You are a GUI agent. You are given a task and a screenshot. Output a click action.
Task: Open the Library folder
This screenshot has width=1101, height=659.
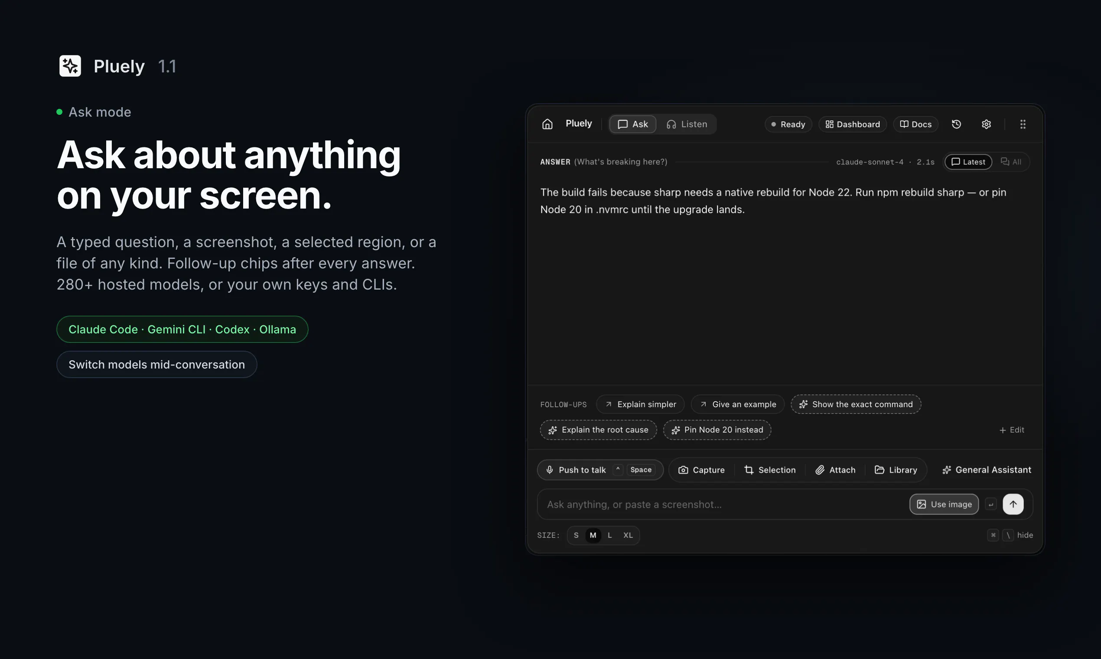(896, 470)
